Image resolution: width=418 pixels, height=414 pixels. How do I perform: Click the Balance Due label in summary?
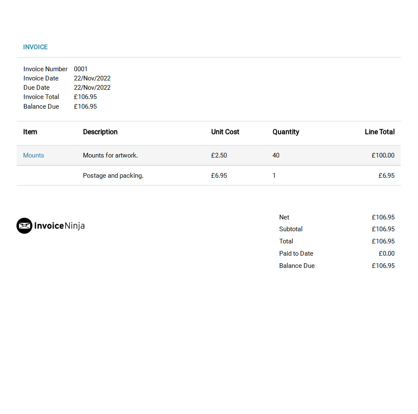point(297,266)
